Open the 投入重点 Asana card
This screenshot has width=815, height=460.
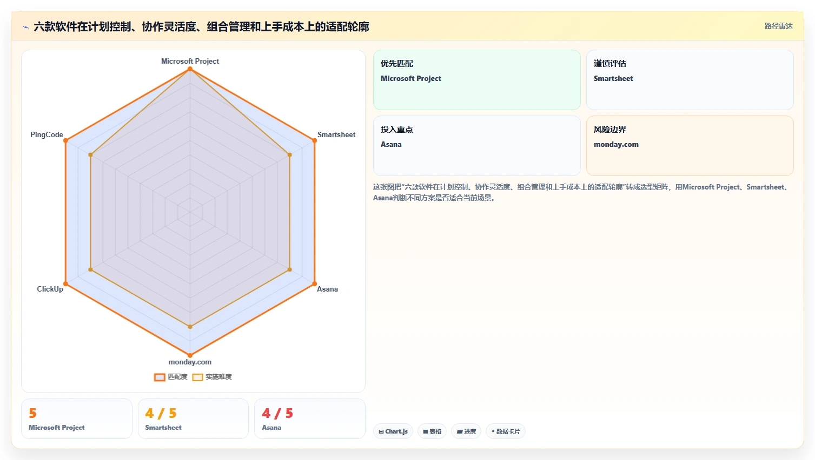tap(476, 146)
